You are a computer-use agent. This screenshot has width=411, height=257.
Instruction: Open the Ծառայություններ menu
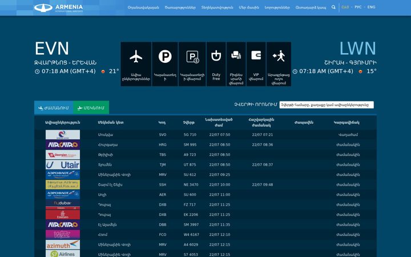[180, 7]
